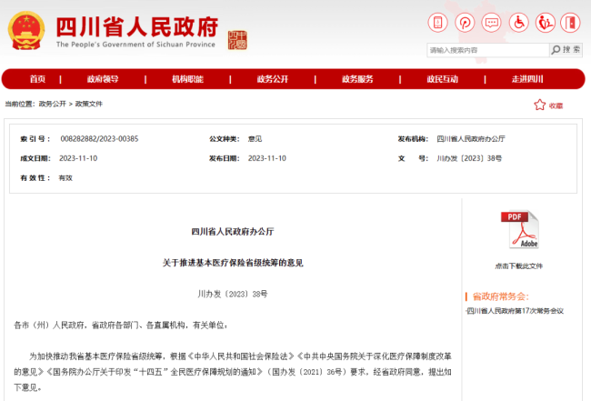Image resolution: width=591 pixels, height=401 pixels.
Task: Download file via PDF Adobe icon
Action: [519, 229]
